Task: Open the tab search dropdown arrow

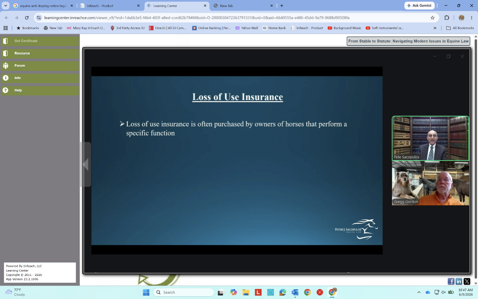Action: point(5,6)
